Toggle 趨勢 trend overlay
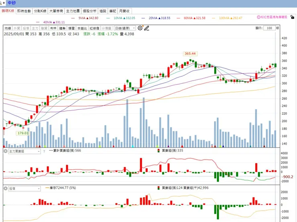The width and height of the screenshot is (297, 222). pos(62,28)
